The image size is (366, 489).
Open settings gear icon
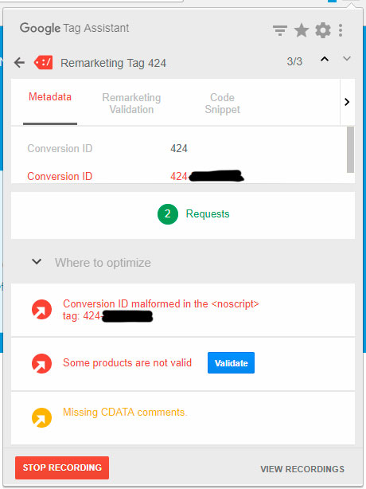click(x=323, y=30)
